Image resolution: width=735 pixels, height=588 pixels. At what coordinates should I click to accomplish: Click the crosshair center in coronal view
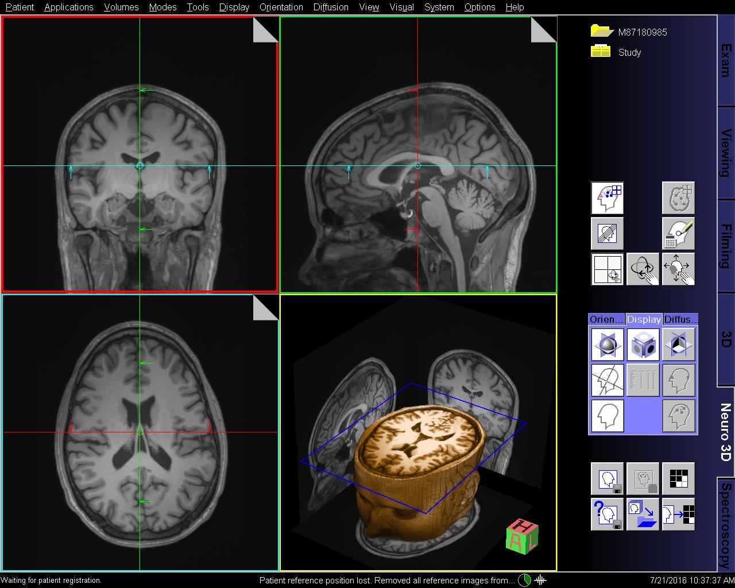140,166
